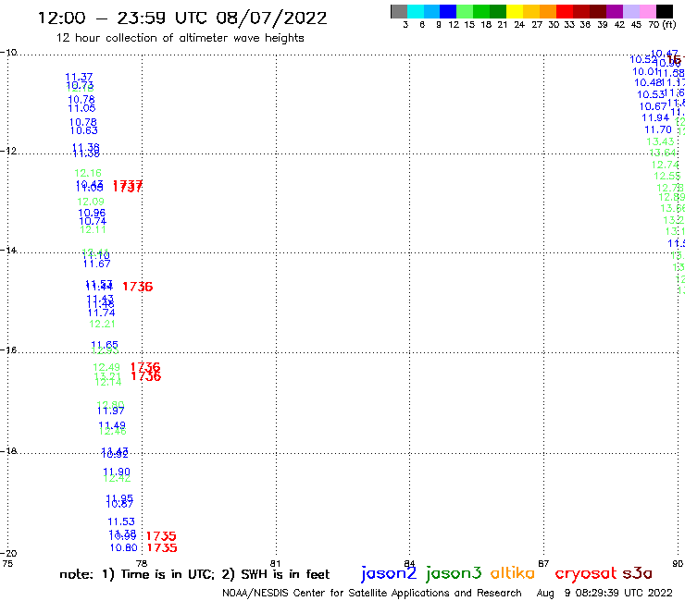685x601 pixels.
Task: Click the subtitle '12 hour collection of altimeter wave heights'
Action: pos(180,38)
